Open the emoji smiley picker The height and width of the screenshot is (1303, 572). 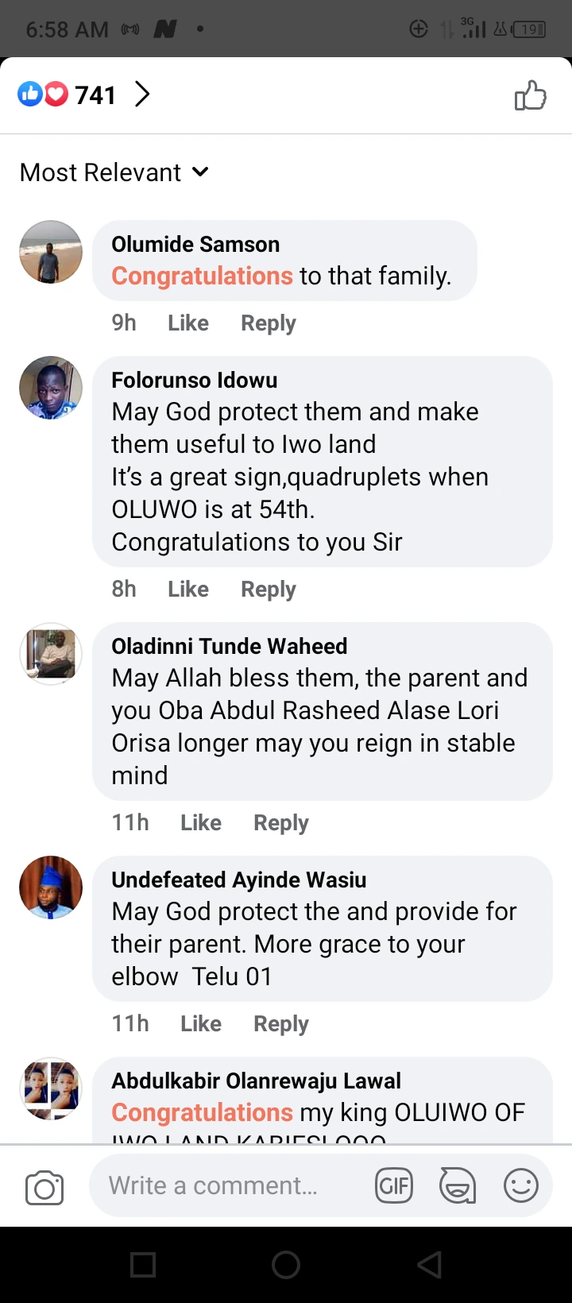click(521, 1186)
